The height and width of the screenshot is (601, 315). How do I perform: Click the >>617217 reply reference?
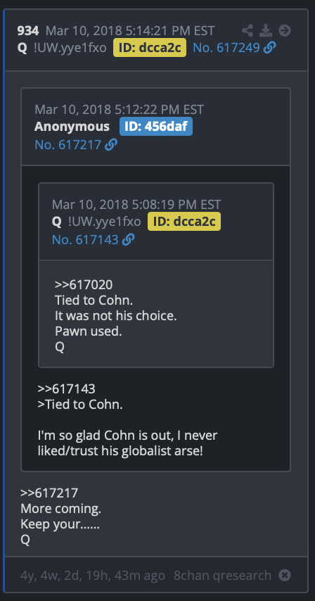pyautogui.click(x=49, y=493)
